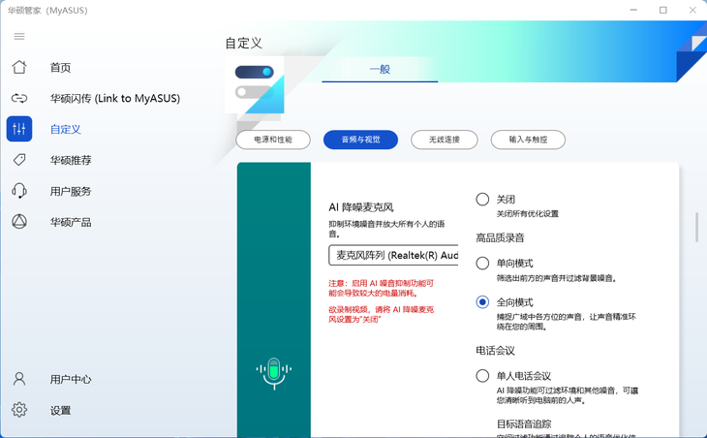Viewport: 707px width, 438px height.
Task: Click the customization toggles illustration
Action: pyautogui.click(x=255, y=84)
